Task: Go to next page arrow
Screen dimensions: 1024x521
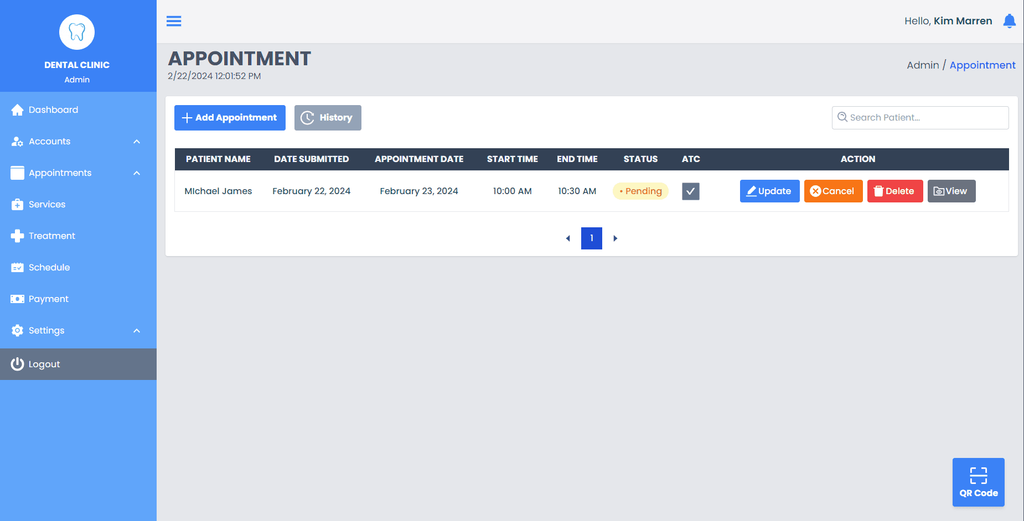Action: pyautogui.click(x=616, y=238)
